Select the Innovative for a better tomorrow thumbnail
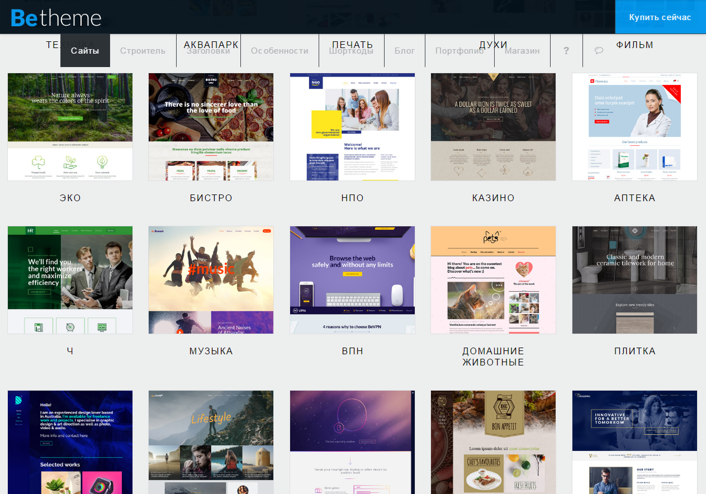 coord(635,442)
